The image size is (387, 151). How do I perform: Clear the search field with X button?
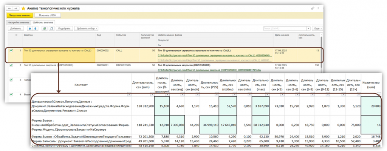[x=308, y=29]
